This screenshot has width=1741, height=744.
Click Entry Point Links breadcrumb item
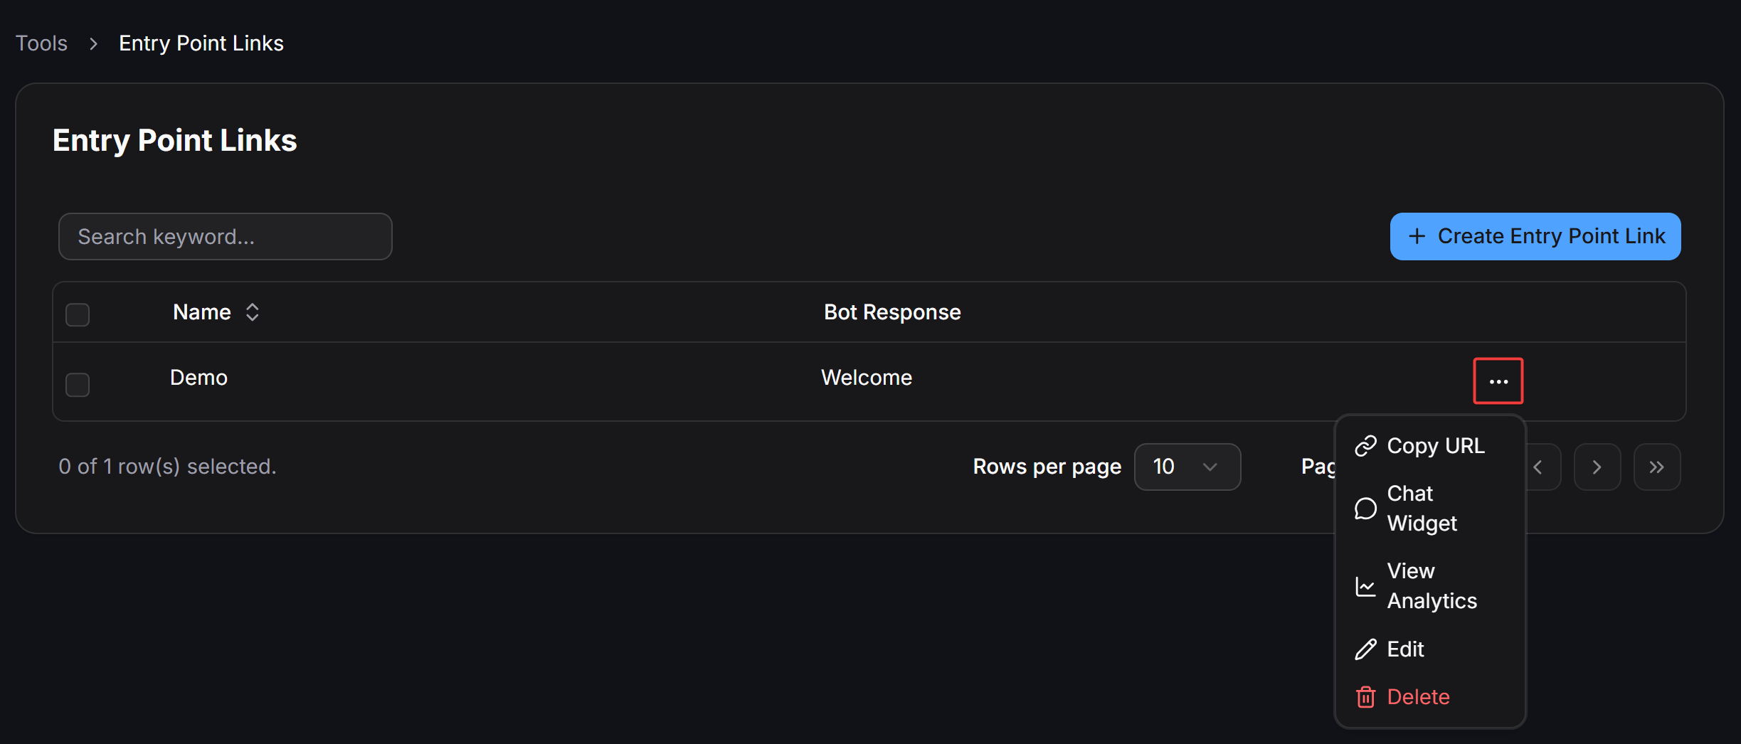[x=201, y=43]
